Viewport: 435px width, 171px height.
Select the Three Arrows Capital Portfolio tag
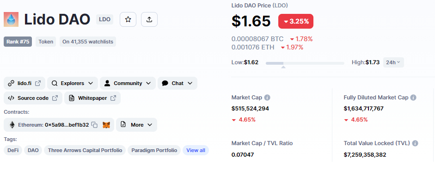point(85,150)
